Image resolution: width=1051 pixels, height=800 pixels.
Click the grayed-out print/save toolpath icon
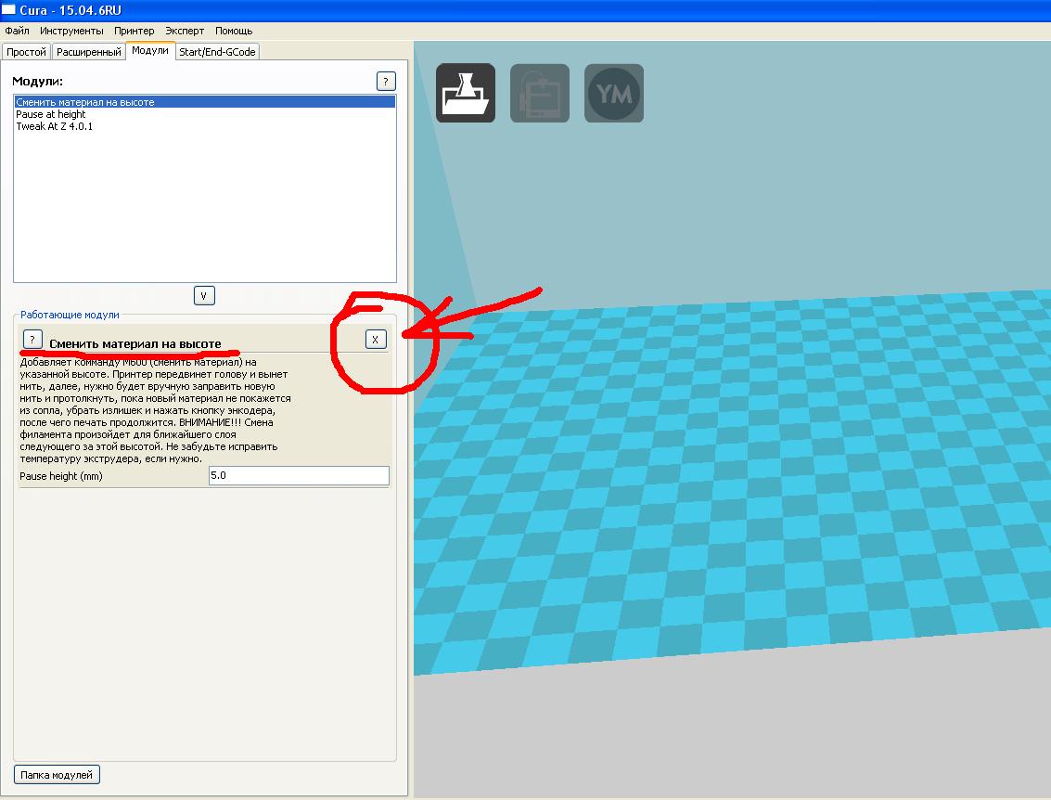tap(539, 93)
